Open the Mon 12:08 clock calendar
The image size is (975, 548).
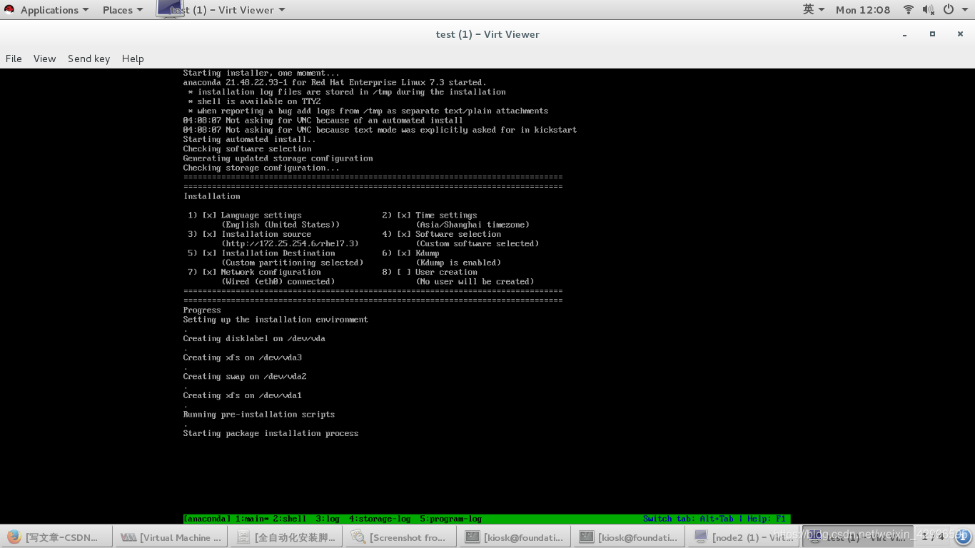[x=863, y=10]
